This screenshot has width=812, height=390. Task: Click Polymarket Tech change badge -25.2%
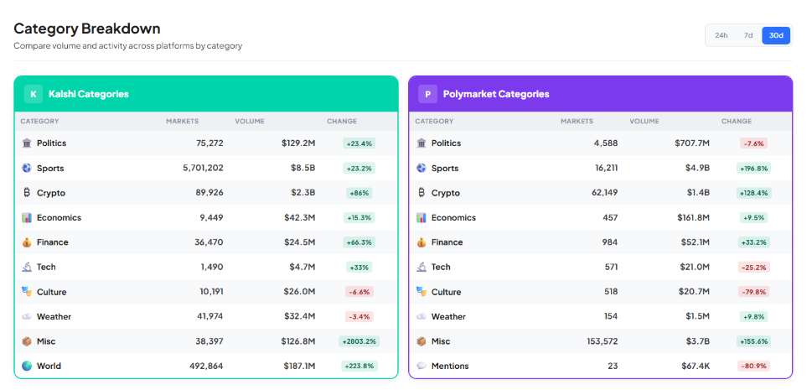(x=754, y=267)
